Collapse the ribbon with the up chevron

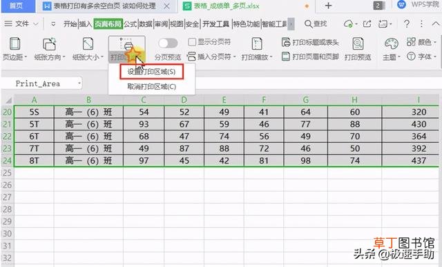pyautogui.click(x=436, y=24)
